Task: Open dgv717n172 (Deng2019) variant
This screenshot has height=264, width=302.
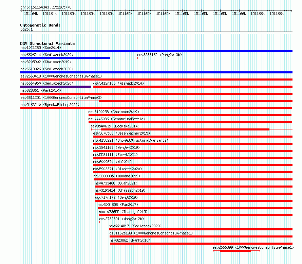Action: pos(116,197)
